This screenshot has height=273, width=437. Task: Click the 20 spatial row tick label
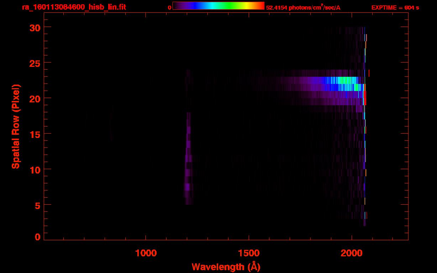pos(35,98)
